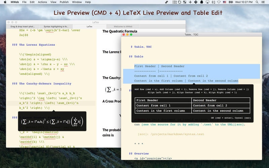The width and height of the screenshot is (269, 168).
Task: Click the '# Table、TOC' heading line
Action: [141, 47]
